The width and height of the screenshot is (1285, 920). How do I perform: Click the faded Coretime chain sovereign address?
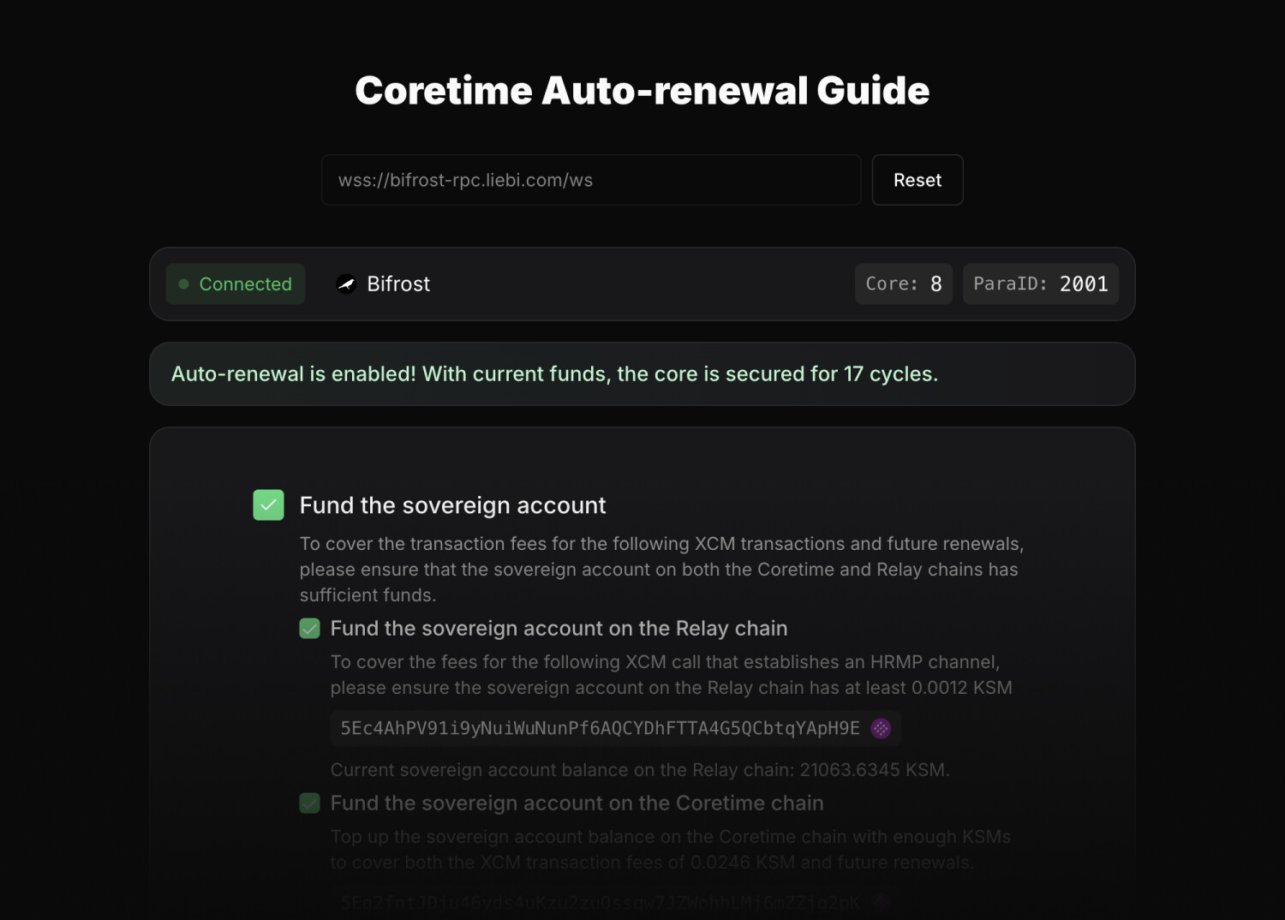600,901
